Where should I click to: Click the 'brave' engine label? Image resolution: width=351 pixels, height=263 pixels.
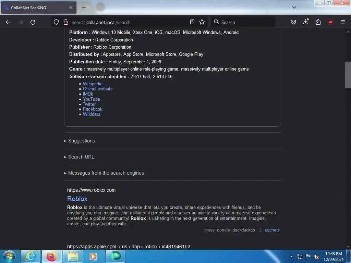tap(209, 230)
